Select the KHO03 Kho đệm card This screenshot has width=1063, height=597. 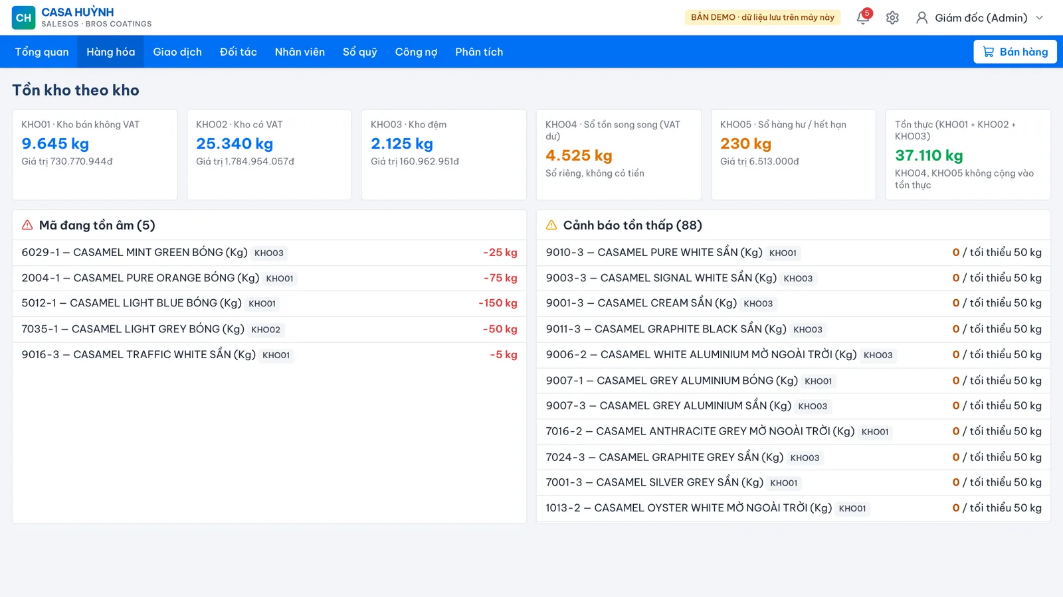point(444,155)
